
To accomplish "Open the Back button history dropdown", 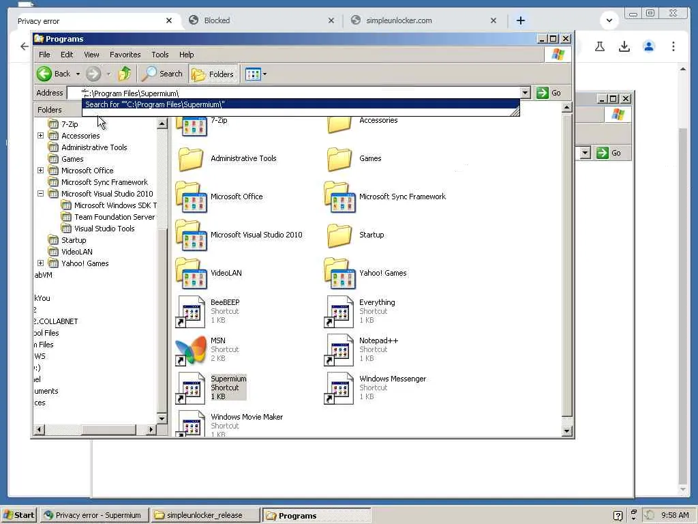I will (78, 74).
